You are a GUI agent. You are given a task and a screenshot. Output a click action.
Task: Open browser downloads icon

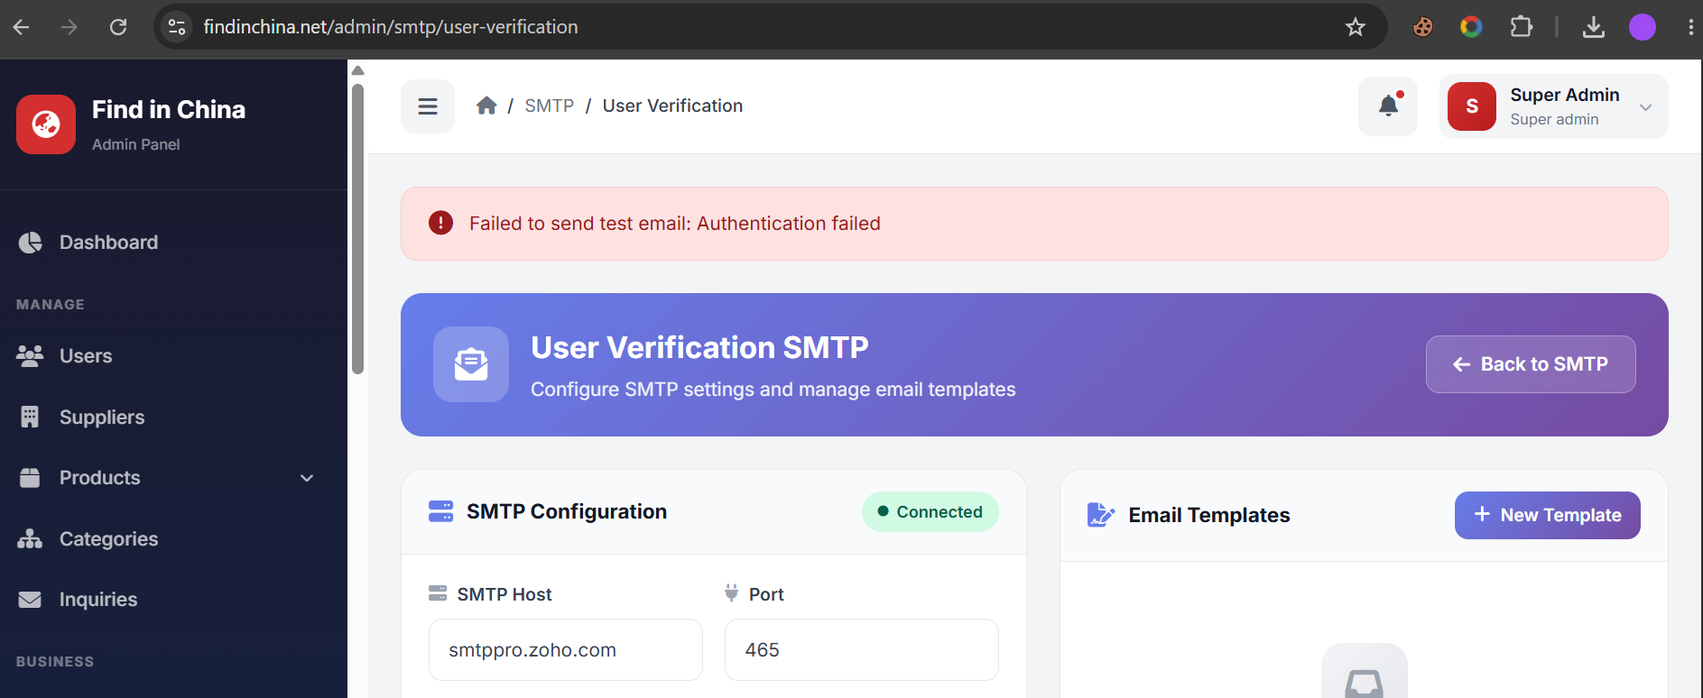coord(1594,27)
